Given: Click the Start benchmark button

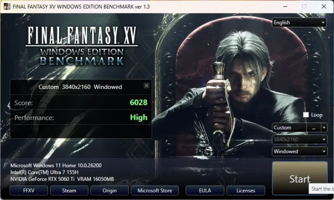Looking at the screenshot, I should [300, 178].
